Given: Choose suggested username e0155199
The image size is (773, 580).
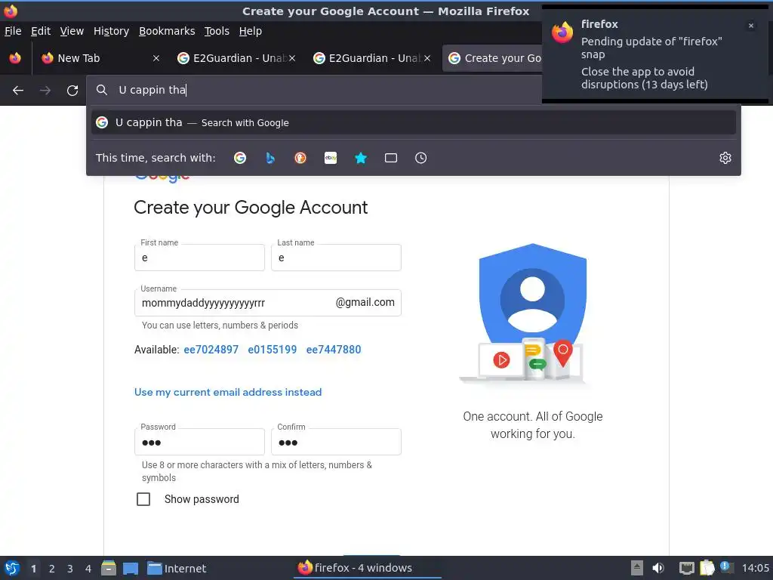Looking at the screenshot, I should click(272, 350).
